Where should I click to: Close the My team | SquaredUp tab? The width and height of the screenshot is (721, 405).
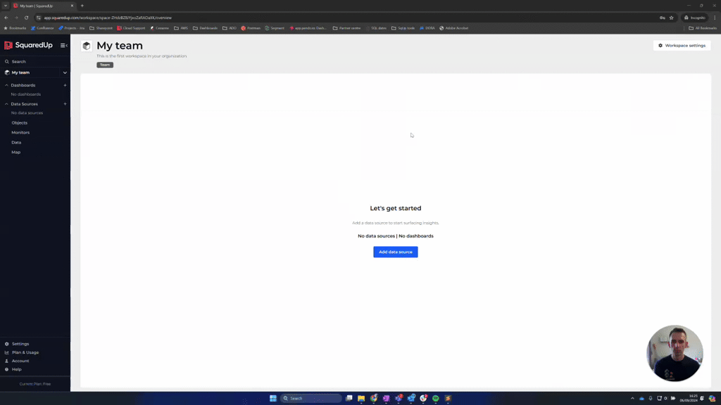tap(73, 6)
